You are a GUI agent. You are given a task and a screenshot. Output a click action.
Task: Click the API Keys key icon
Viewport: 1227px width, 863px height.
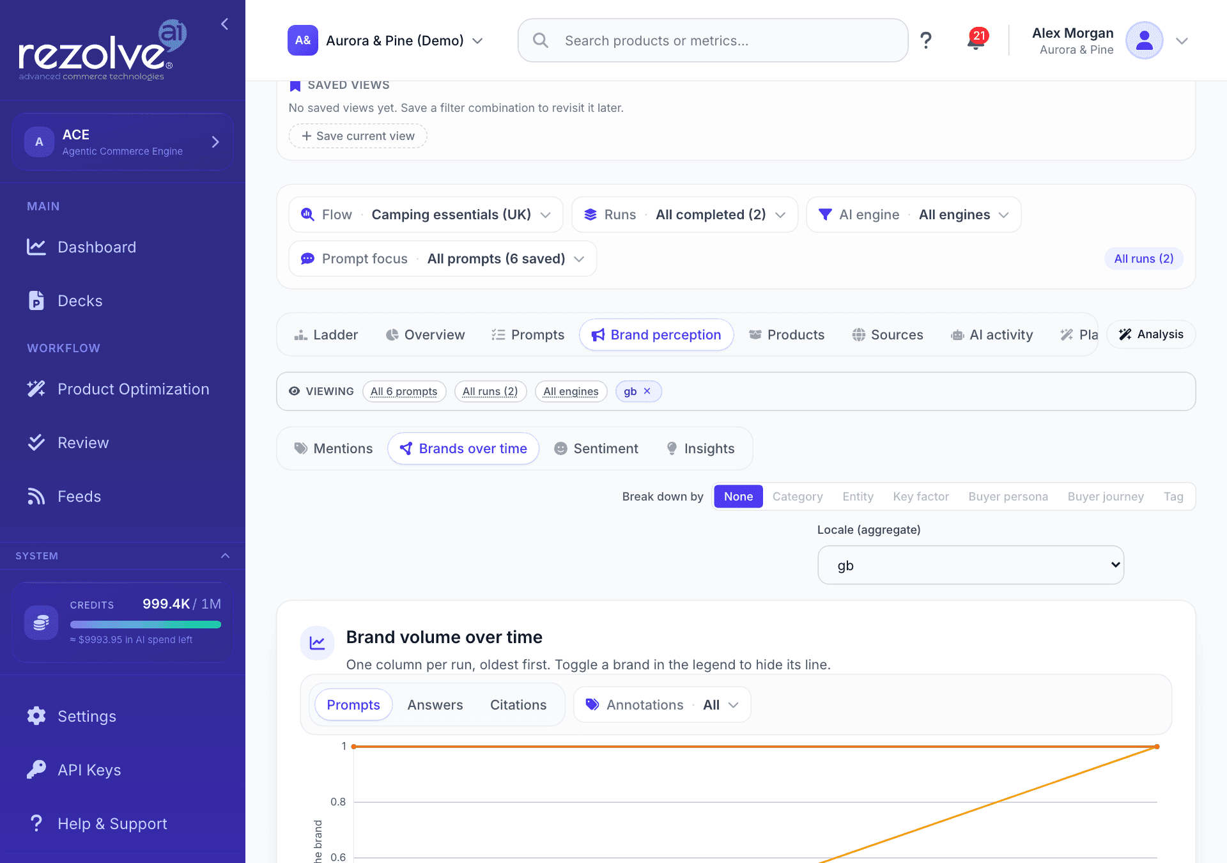click(36, 770)
